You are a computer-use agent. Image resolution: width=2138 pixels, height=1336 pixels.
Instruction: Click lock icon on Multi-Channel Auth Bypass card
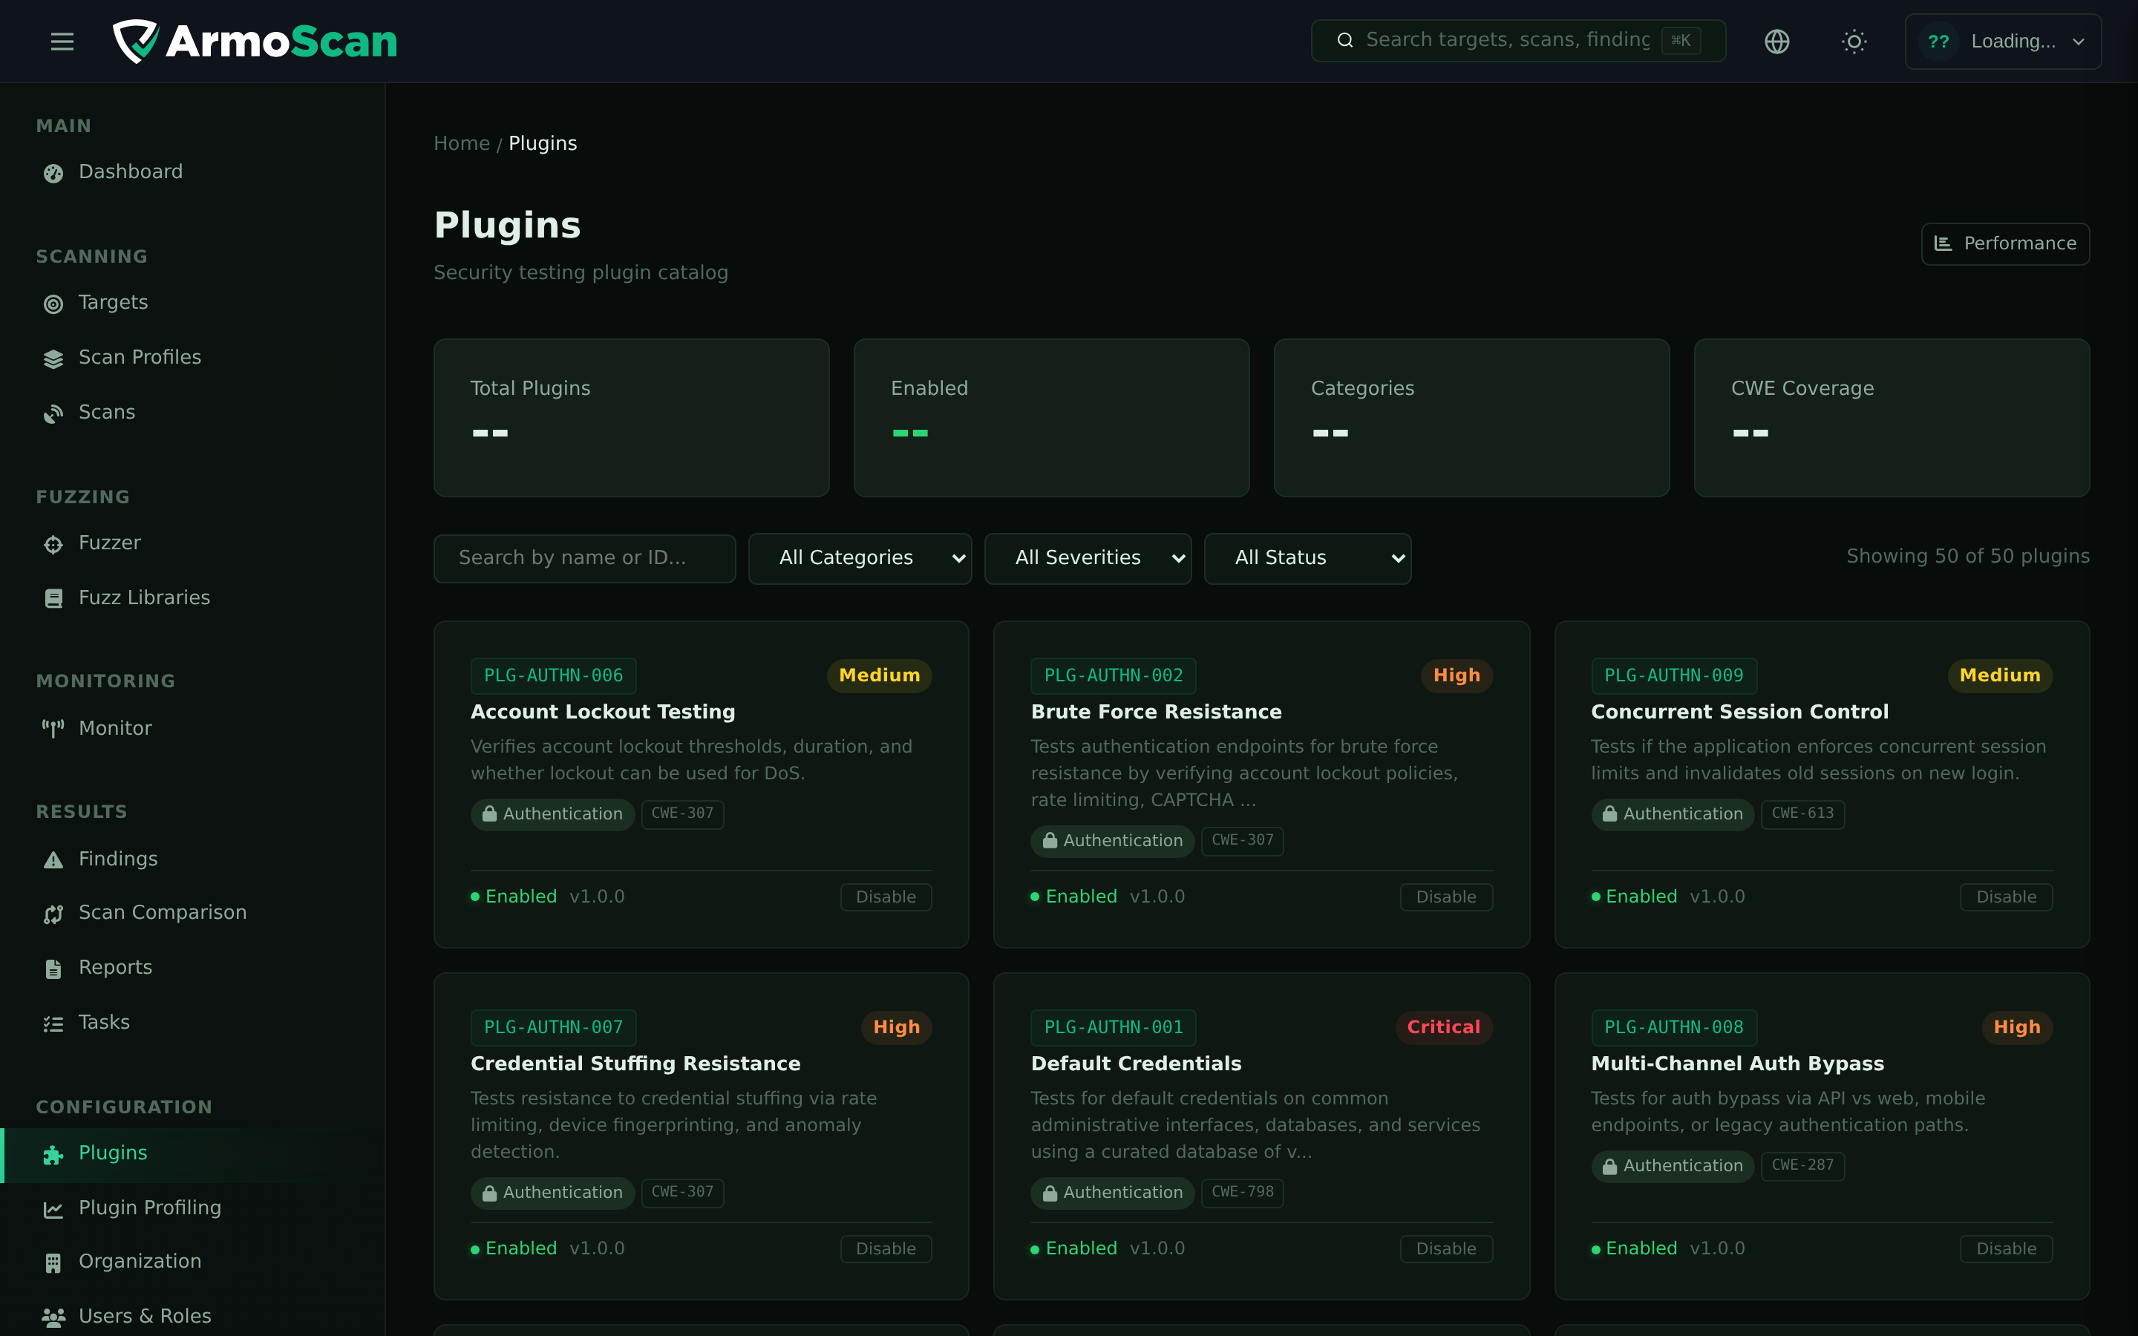point(1609,1165)
